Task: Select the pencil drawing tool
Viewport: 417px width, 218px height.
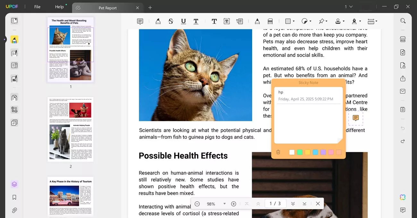Action: click(x=257, y=21)
